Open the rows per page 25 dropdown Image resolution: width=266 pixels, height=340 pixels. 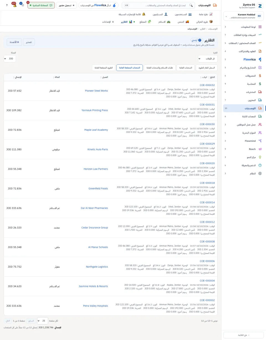43,321
